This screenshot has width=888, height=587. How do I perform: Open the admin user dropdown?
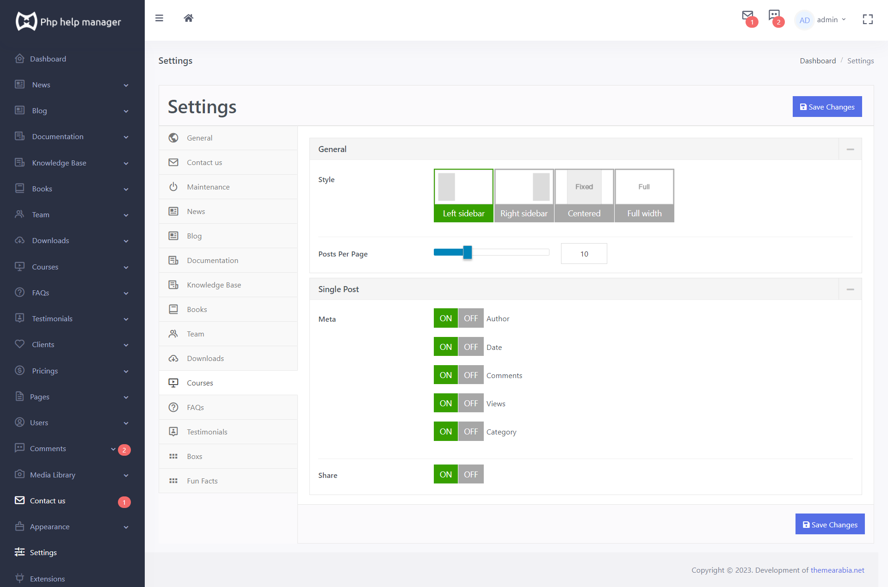coord(821,20)
